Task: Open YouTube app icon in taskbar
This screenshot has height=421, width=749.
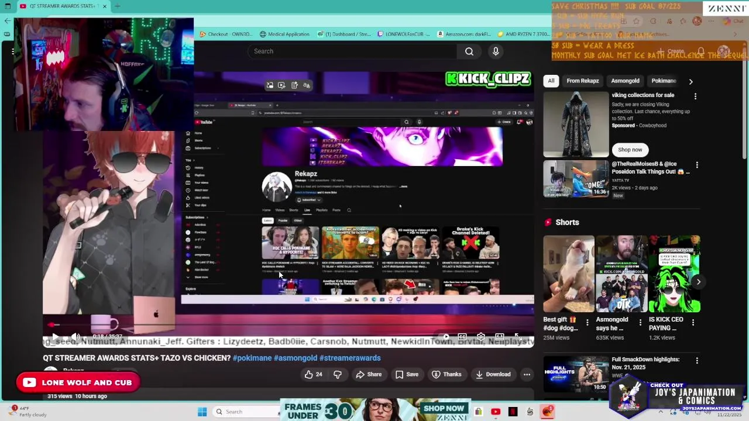Action: pos(496,412)
